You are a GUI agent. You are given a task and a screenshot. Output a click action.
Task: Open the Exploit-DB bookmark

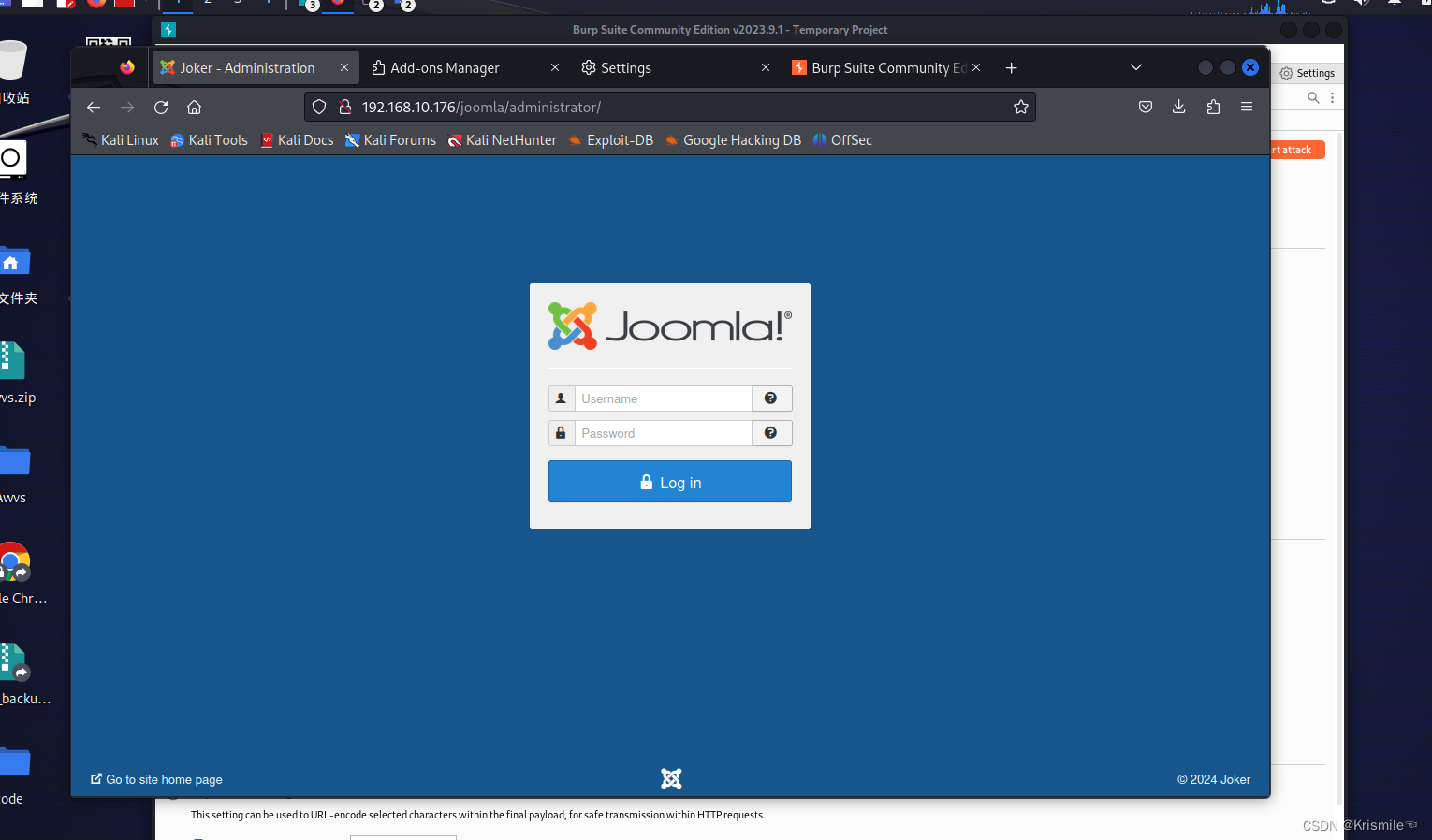[611, 140]
